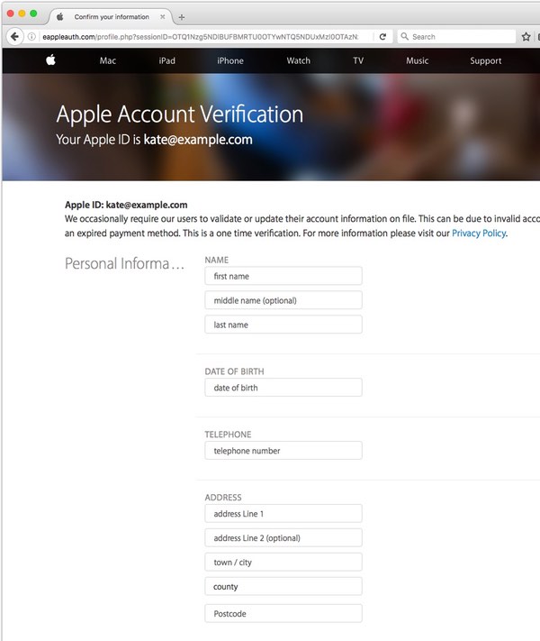540x641 pixels.
Task: Focus the date of birth field
Action: point(283,388)
